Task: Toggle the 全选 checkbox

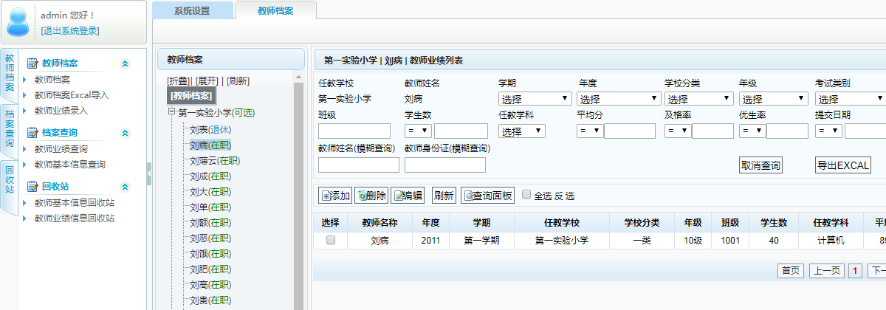Action: click(526, 195)
